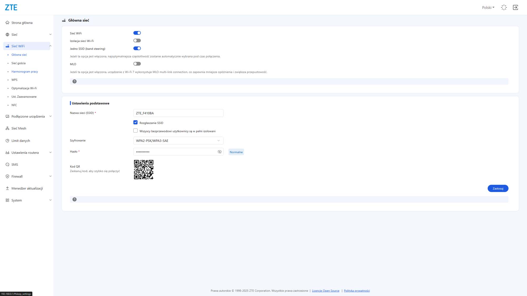
Task: Open Sieć gościa submenu item
Action: 18,63
